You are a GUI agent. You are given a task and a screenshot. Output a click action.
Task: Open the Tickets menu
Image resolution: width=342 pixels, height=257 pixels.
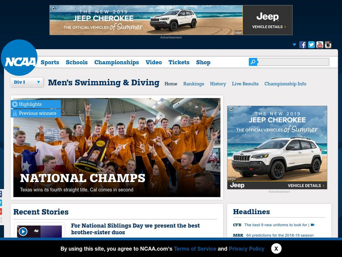click(x=179, y=62)
